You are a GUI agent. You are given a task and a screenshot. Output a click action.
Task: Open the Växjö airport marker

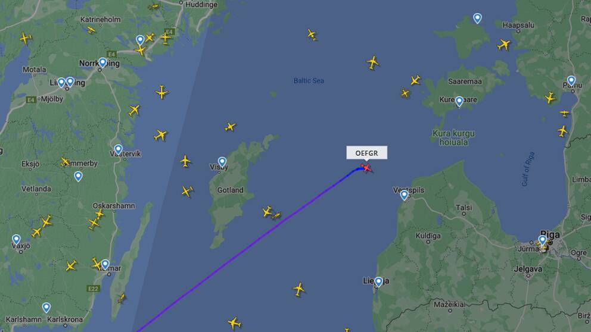point(16,239)
